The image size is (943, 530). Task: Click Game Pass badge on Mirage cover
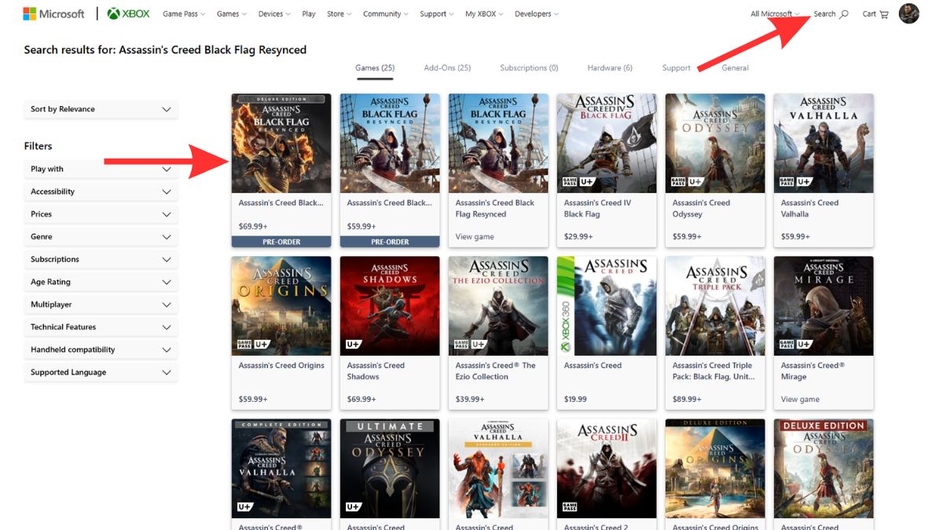(787, 345)
